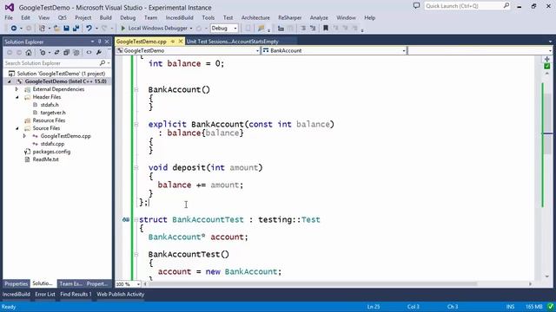Select ReadMe.txt in Solution Explorer
Screen dimensions: 556x312
pos(45,159)
